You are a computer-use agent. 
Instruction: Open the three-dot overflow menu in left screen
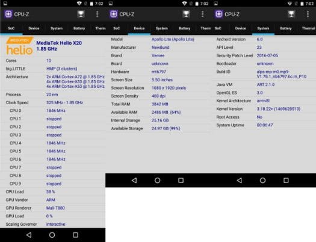(98, 14)
